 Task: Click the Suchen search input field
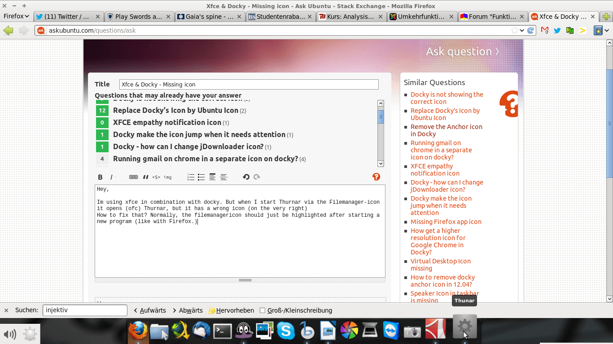pos(85,310)
